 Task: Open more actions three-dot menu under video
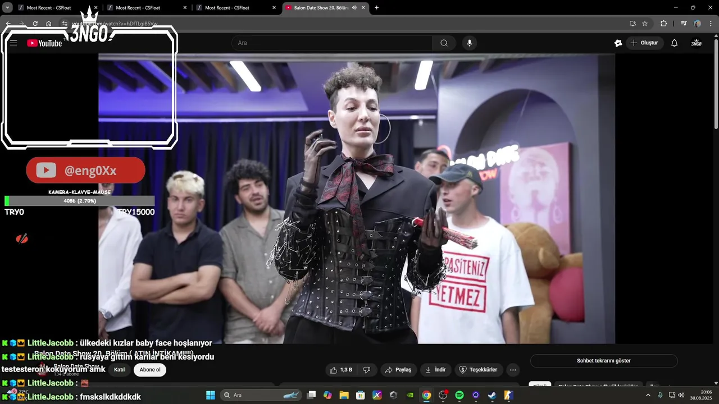point(513,370)
